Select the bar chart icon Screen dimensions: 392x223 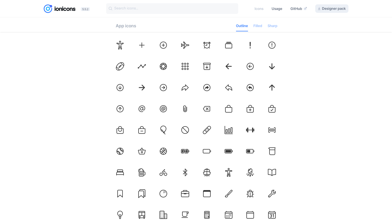[229, 130]
